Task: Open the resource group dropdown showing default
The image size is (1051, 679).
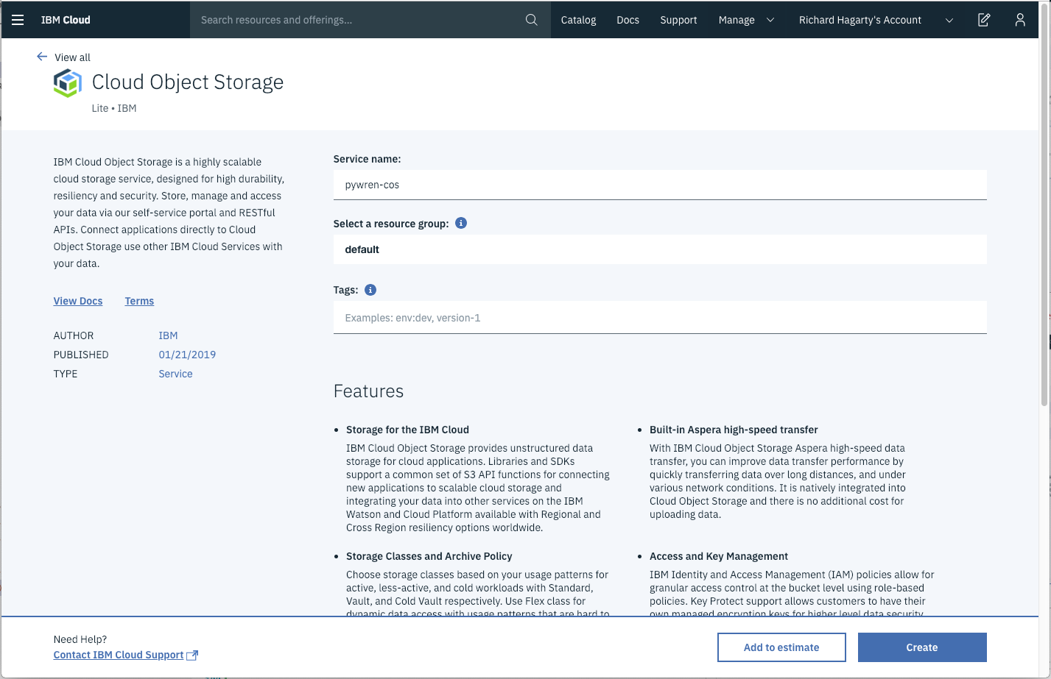Action: (x=660, y=249)
